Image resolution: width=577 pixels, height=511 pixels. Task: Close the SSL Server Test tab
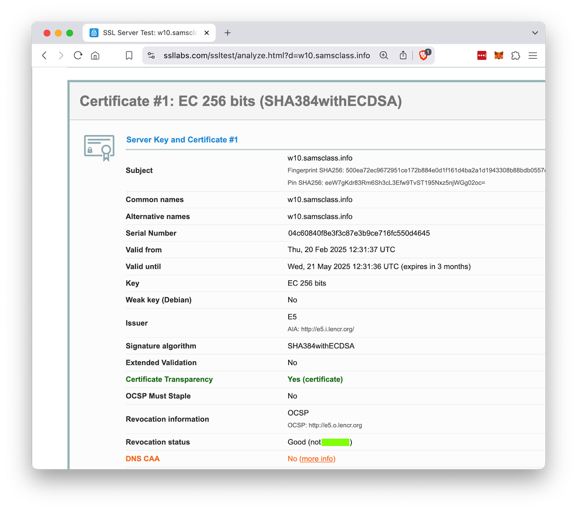(x=207, y=33)
